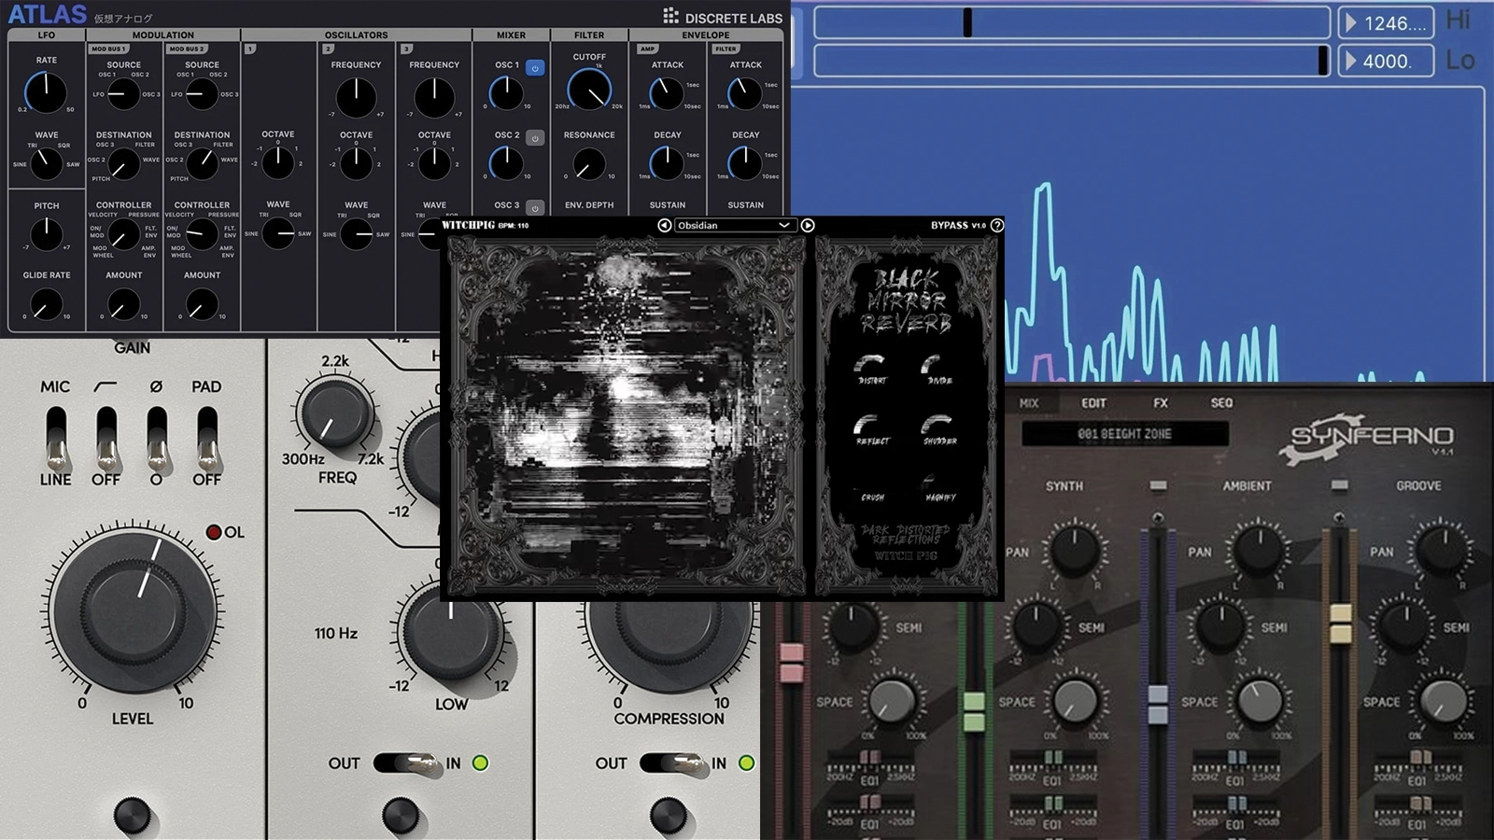Click the Mod Bus 2 Destination knob
This screenshot has width=1494, height=840.
202,164
